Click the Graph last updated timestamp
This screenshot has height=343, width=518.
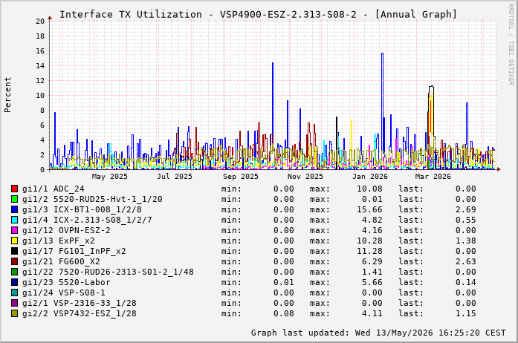[x=378, y=333]
